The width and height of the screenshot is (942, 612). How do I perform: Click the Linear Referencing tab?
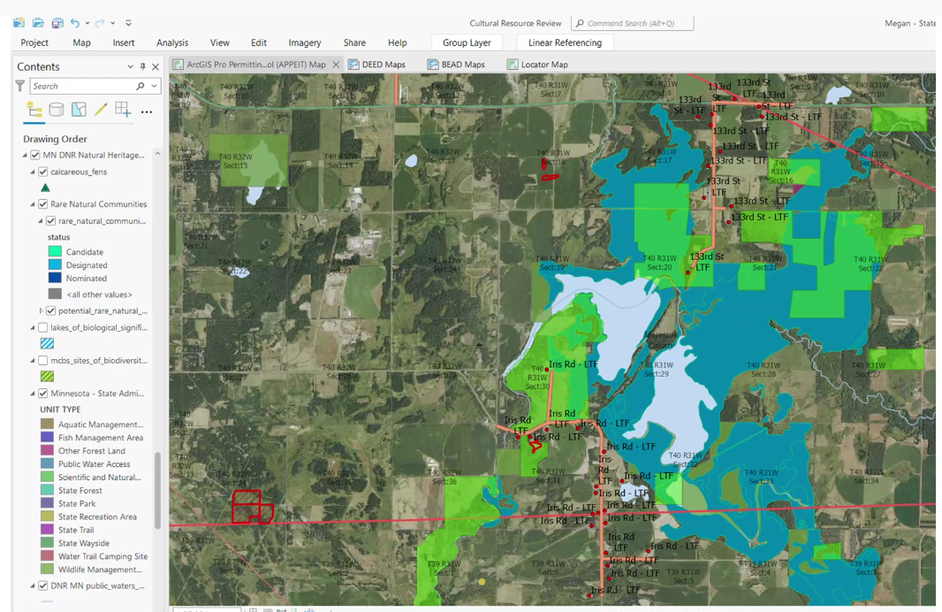565,42
